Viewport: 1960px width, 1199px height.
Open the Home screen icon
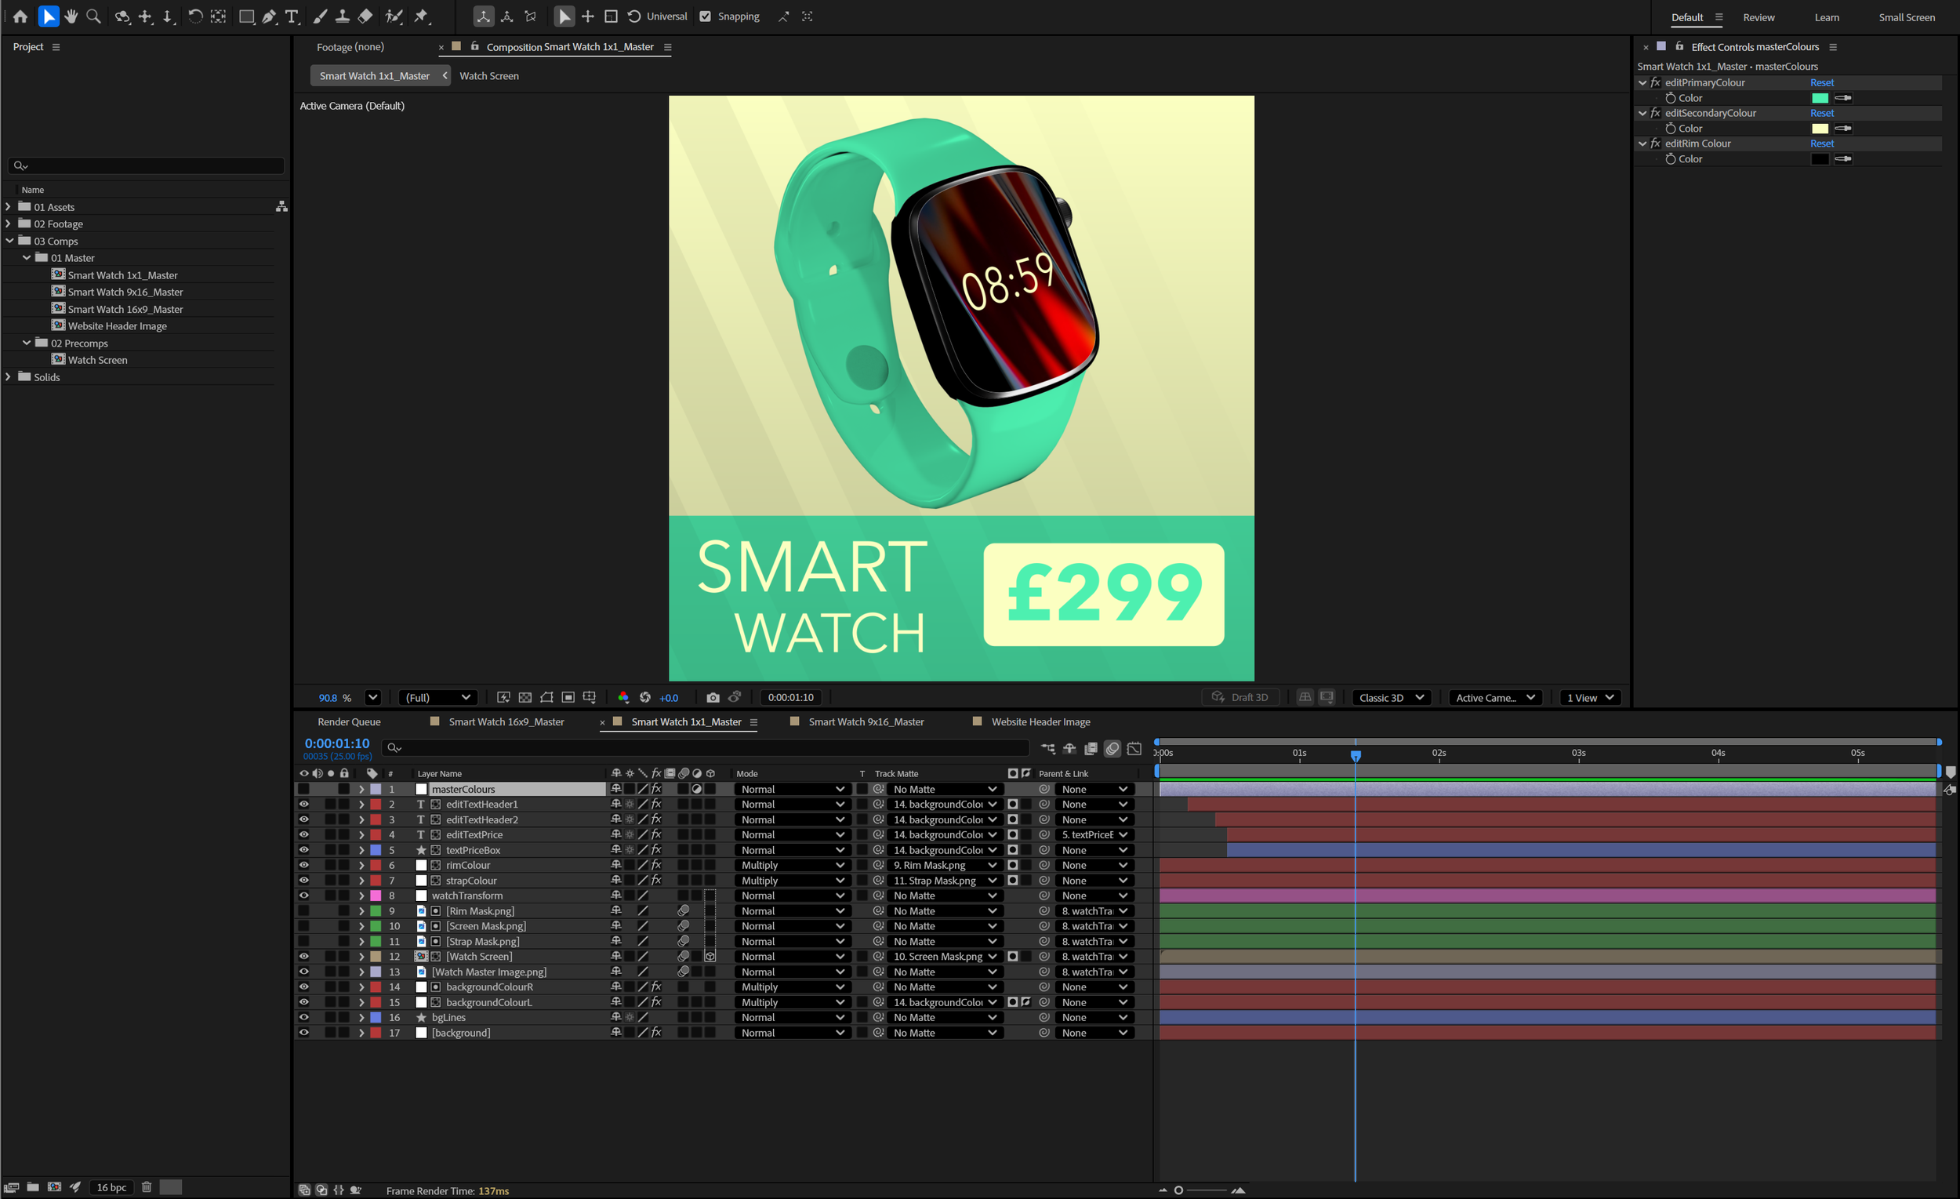pos(20,16)
